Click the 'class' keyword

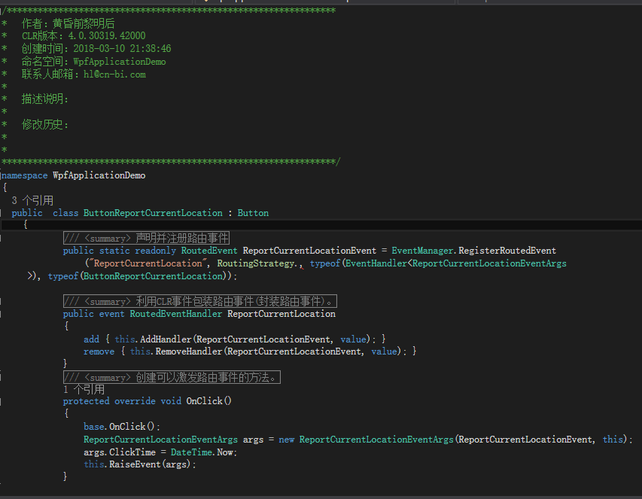pos(65,213)
